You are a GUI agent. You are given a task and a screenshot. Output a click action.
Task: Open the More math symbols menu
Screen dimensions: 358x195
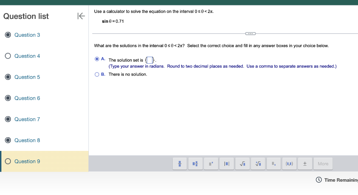point(323,164)
